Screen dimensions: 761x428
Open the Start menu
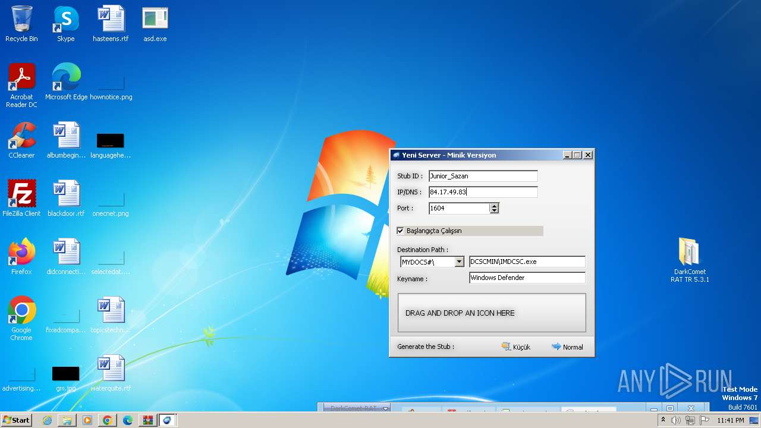click(16, 420)
